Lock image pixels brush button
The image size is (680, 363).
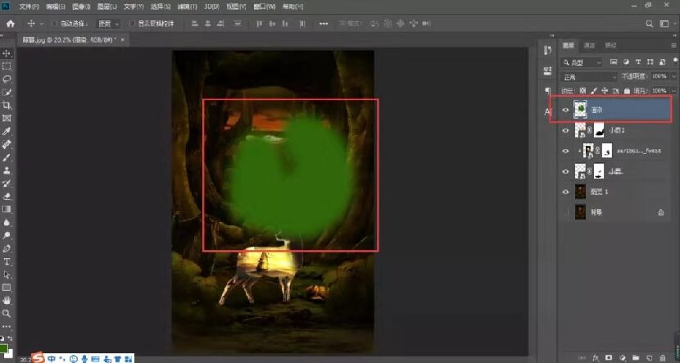(x=594, y=91)
